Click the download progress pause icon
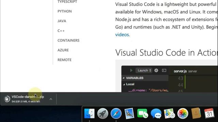 pyautogui.click(x=7, y=99)
